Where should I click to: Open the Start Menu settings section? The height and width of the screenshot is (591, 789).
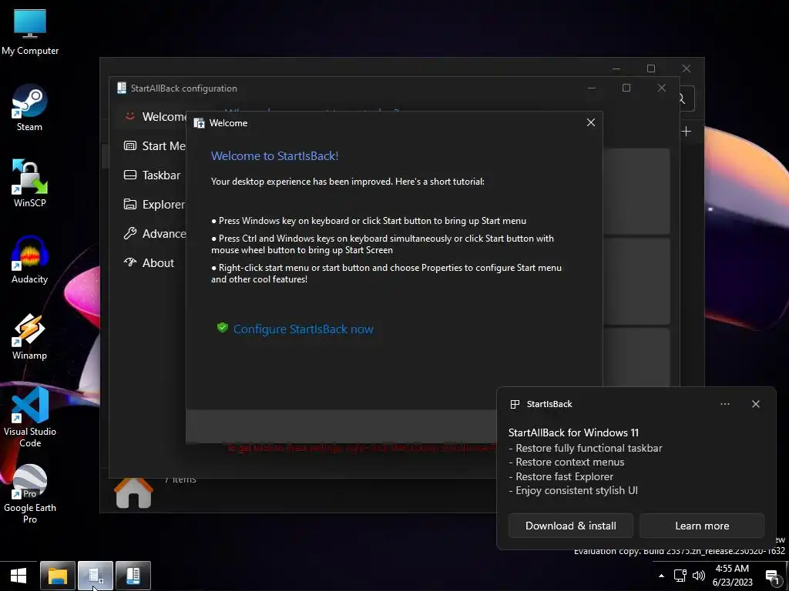point(155,145)
